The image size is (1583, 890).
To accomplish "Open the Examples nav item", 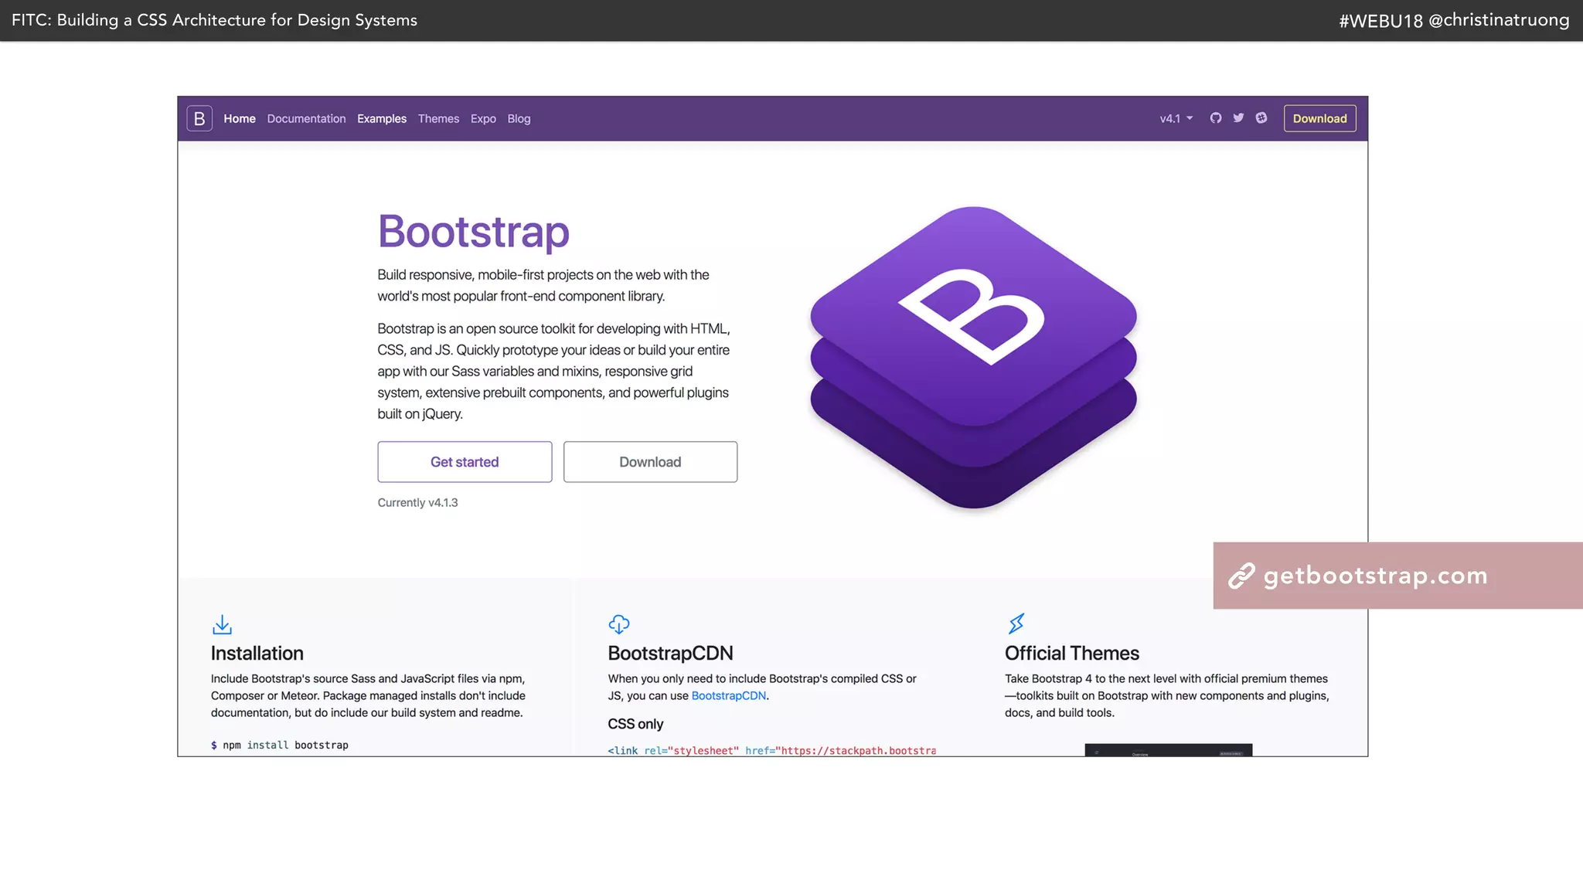I will (x=382, y=119).
